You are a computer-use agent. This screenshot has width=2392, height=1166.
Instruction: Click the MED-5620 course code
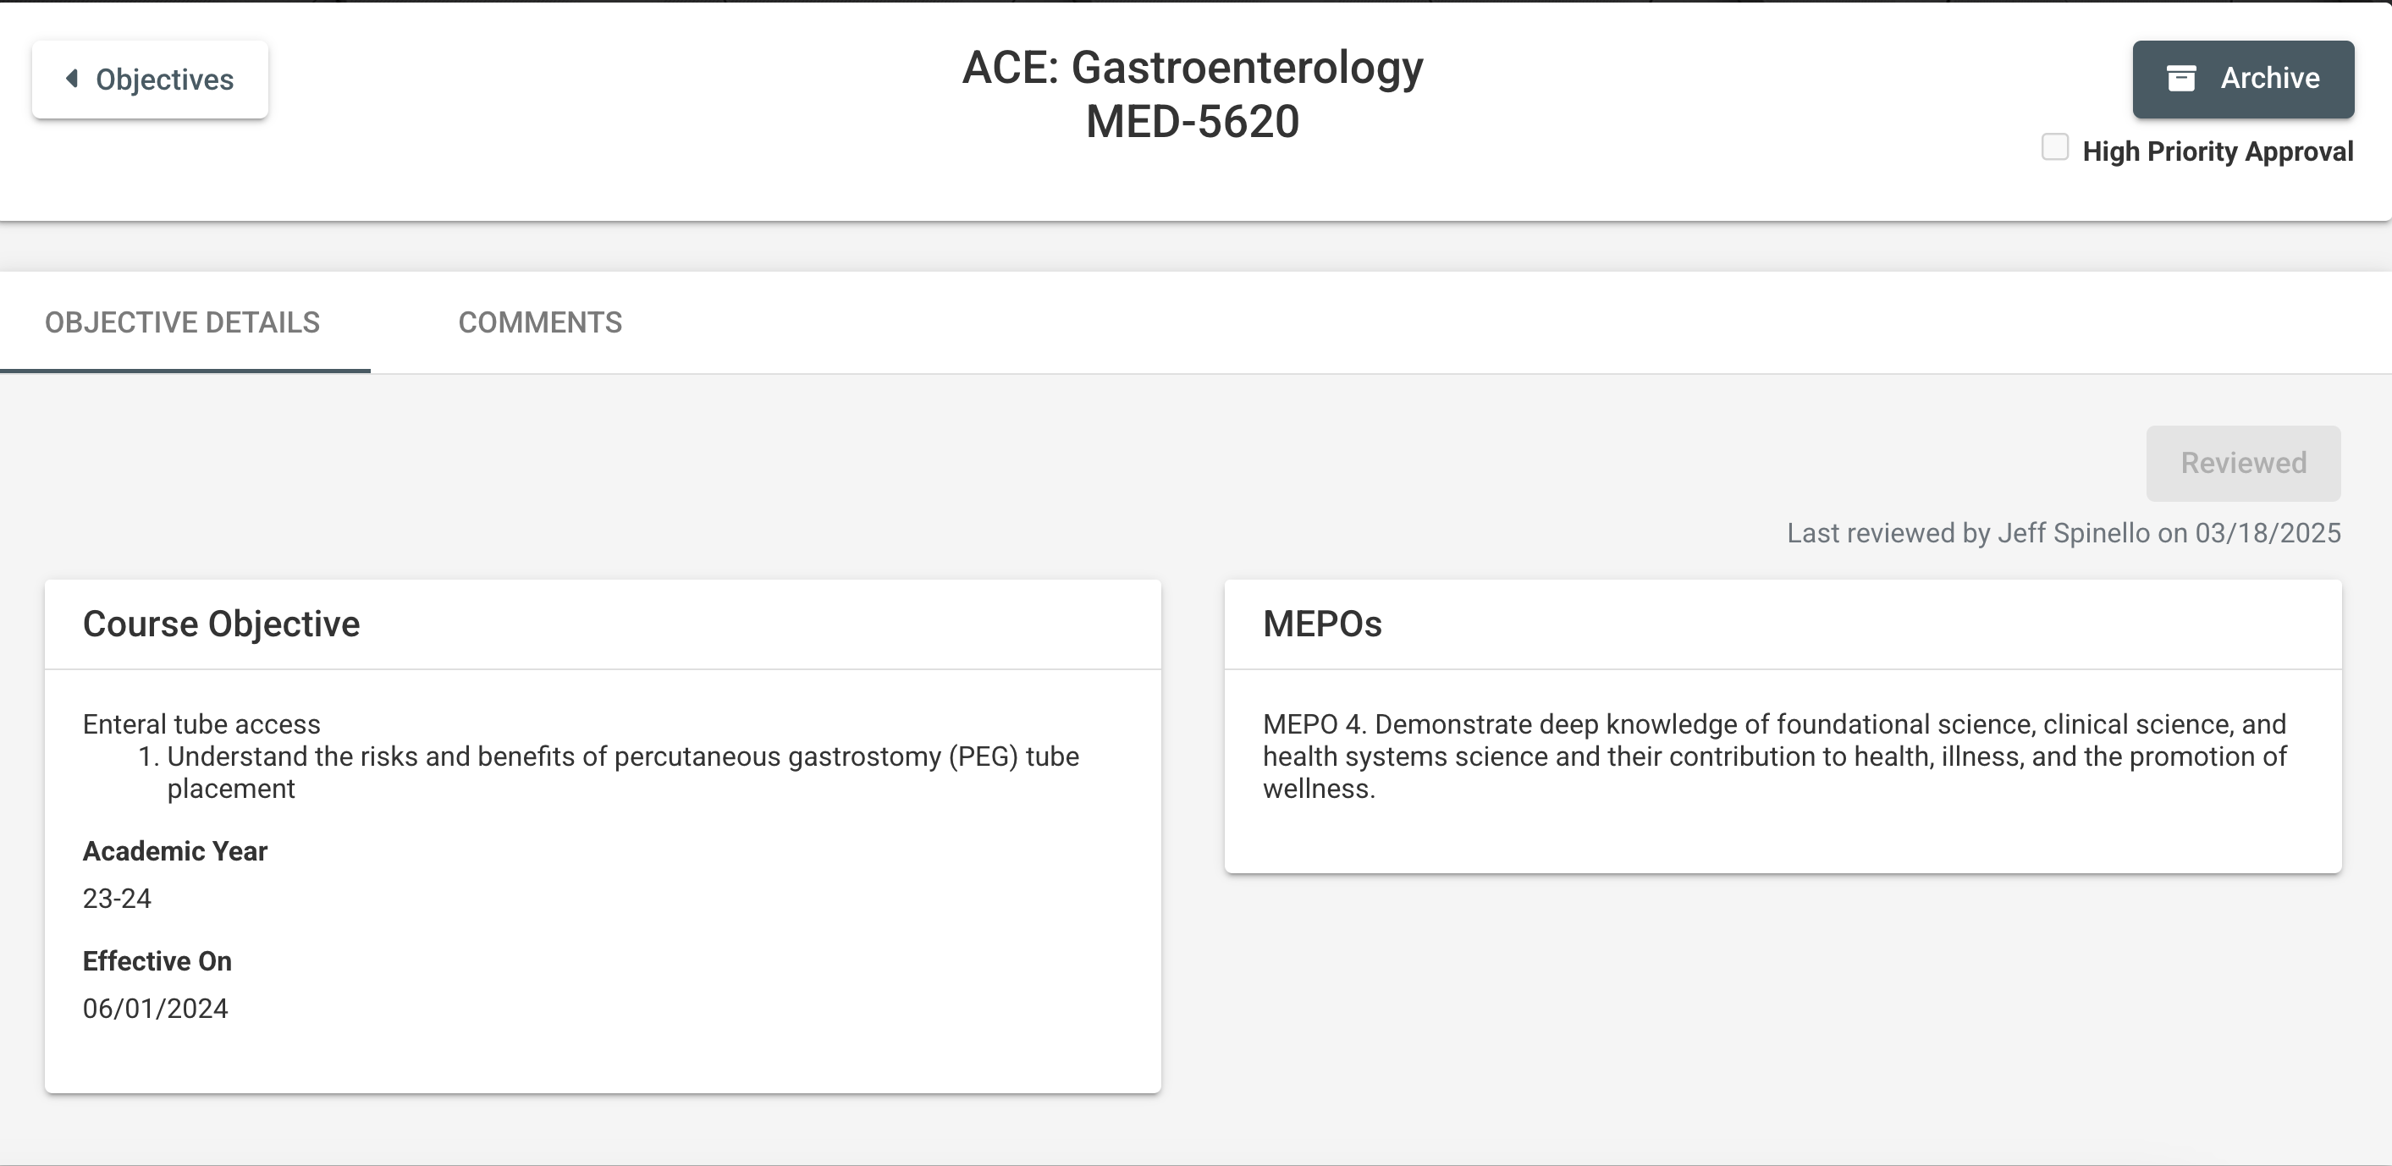coord(1193,122)
